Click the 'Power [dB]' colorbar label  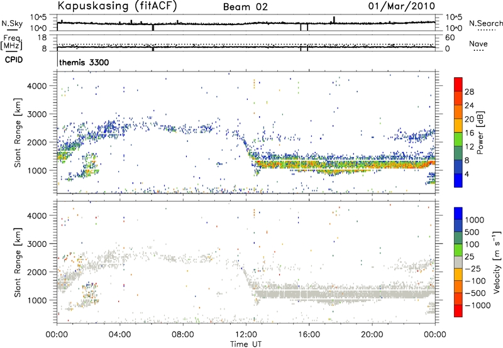480,133
